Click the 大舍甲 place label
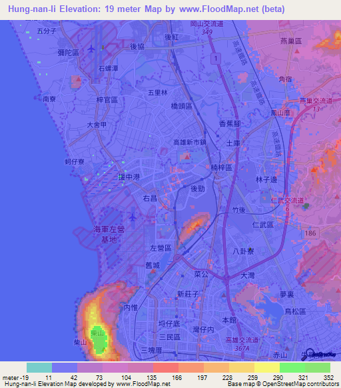The width and height of the screenshot is (341, 388). click(97, 125)
